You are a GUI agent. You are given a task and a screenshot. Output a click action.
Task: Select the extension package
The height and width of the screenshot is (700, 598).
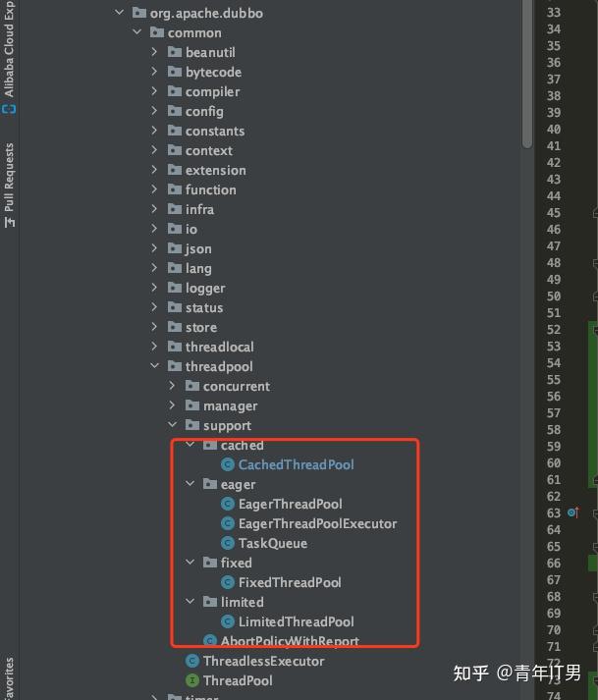click(x=215, y=170)
